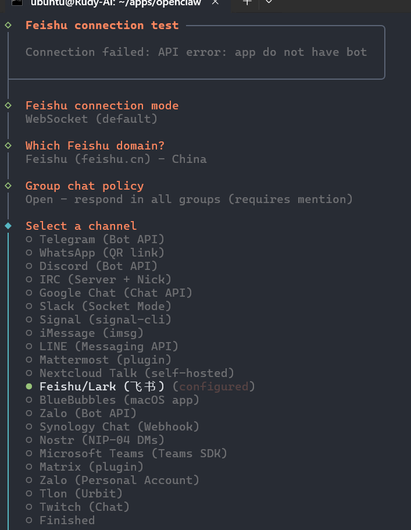Open the new tab dropdown chevron
The height and width of the screenshot is (530, 411).
pyautogui.click(x=268, y=4)
